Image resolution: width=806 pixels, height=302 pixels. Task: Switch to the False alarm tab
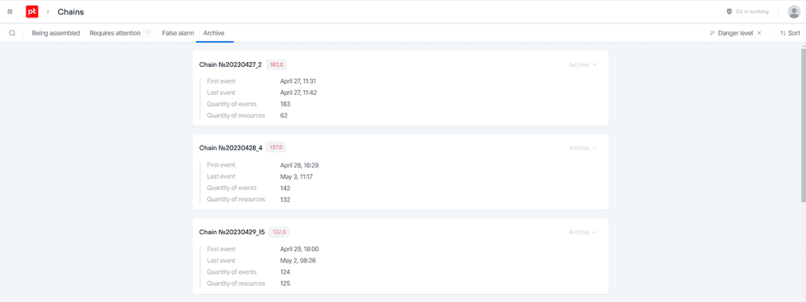[178, 33]
